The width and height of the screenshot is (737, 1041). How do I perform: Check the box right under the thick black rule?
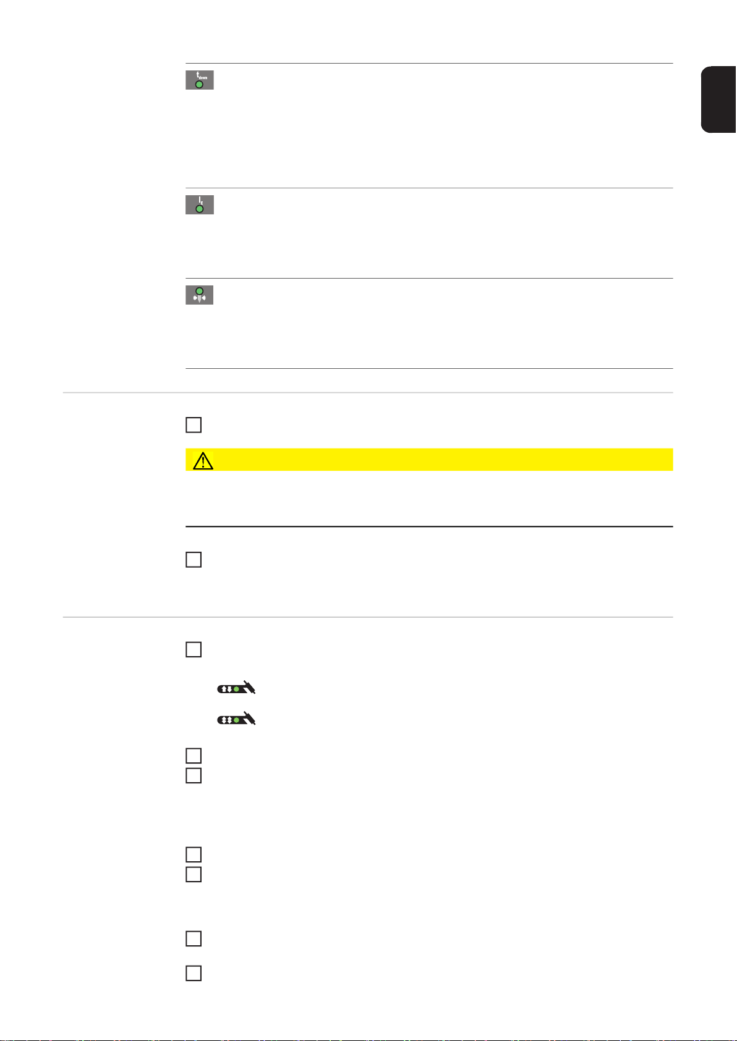click(194, 560)
